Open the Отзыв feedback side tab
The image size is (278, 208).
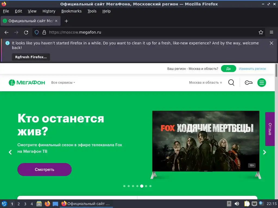[270, 129]
